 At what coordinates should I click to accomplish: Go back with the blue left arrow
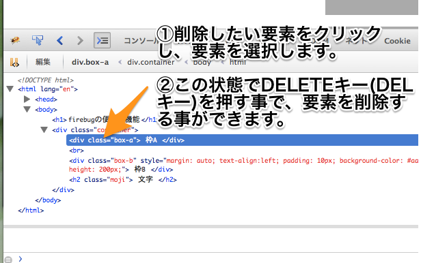[x=60, y=41]
